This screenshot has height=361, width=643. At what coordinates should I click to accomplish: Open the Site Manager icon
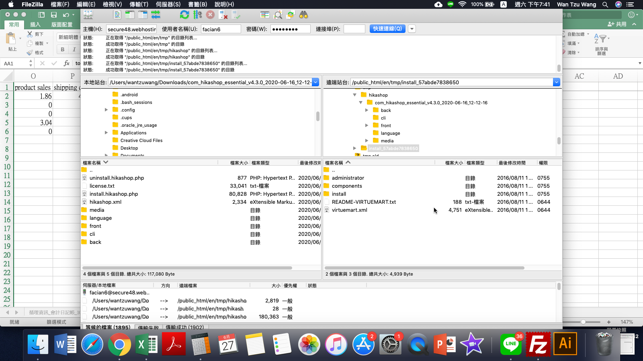point(88,15)
